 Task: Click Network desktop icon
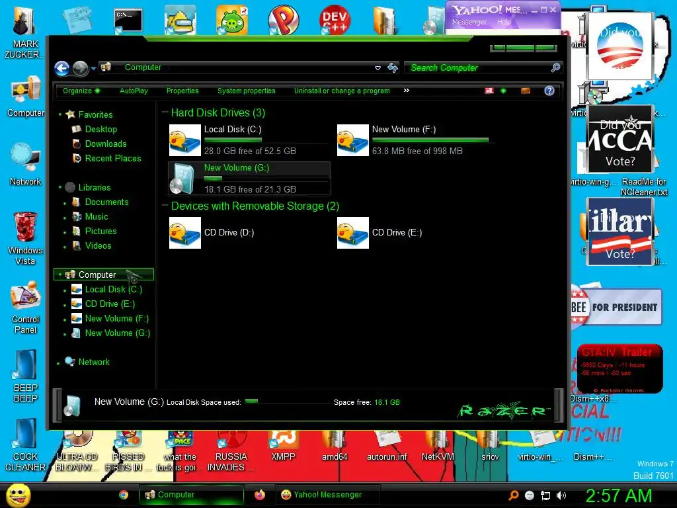25,164
